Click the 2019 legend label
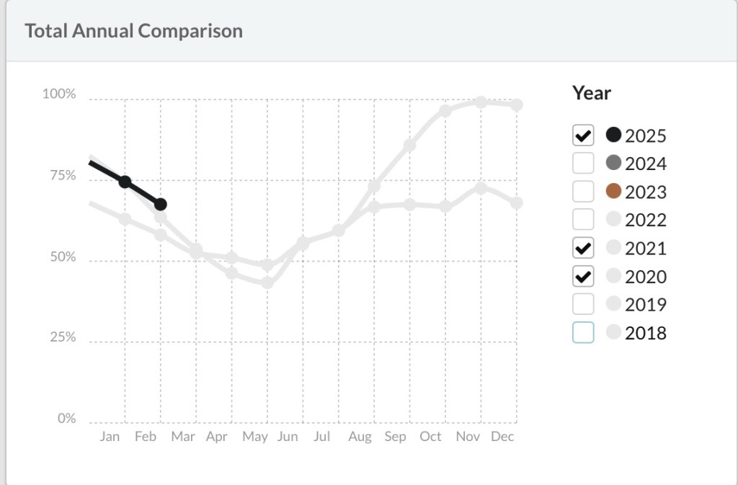Screen dimensions: 738x485 [646, 304]
